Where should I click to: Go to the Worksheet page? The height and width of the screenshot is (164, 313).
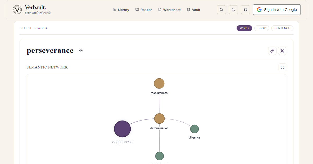170,10
